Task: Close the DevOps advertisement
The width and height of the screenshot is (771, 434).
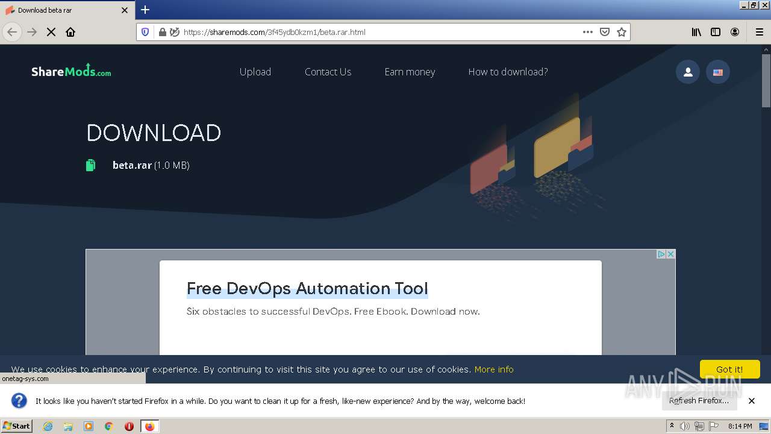Action: pyautogui.click(x=670, y=254)
